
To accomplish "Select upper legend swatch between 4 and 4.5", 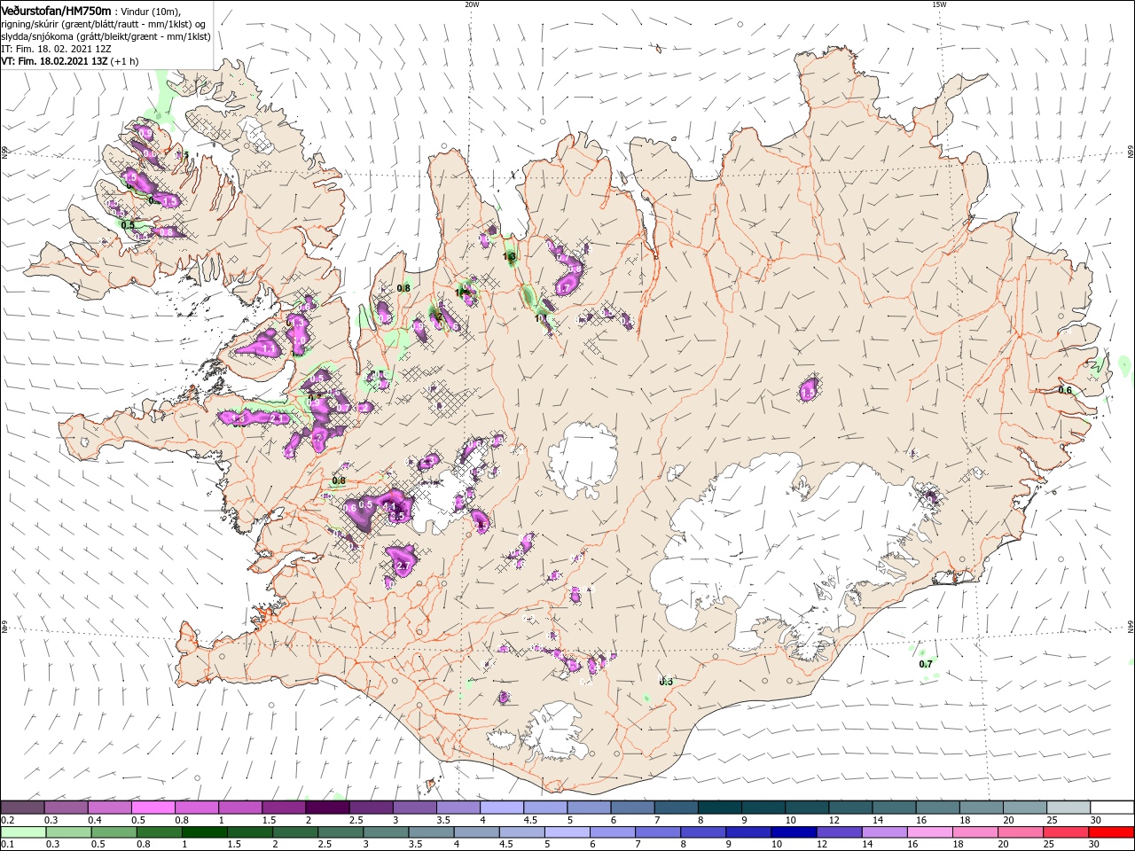I will point(502,808).
